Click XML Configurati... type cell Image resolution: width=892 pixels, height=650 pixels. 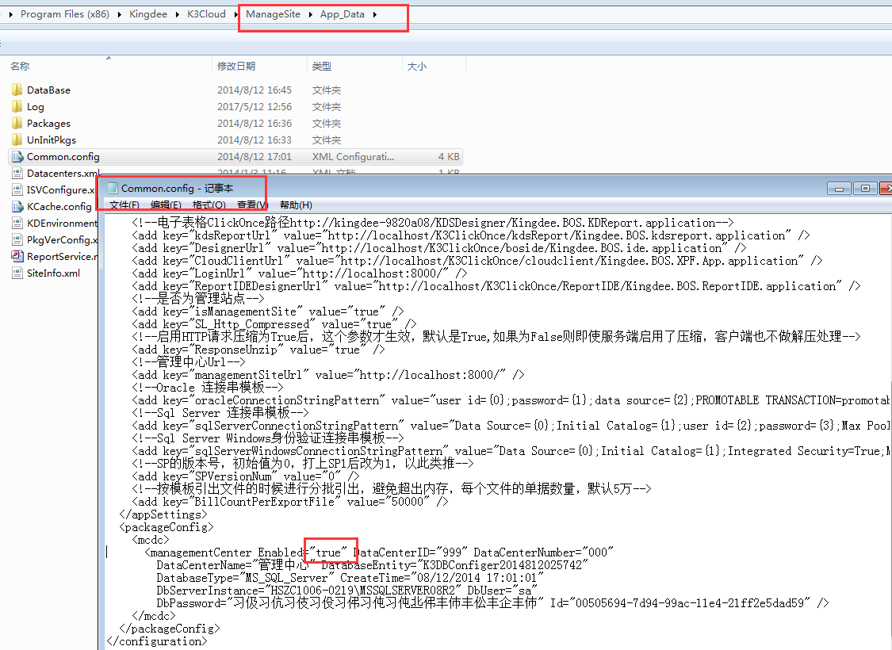353,156
